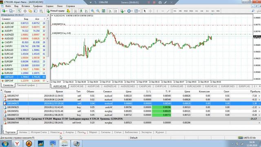
Task: Expand the Templates dropdown arrow
Action: (139, 11)
